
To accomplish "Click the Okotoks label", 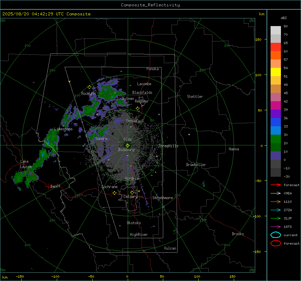I will tap(134, 223).
